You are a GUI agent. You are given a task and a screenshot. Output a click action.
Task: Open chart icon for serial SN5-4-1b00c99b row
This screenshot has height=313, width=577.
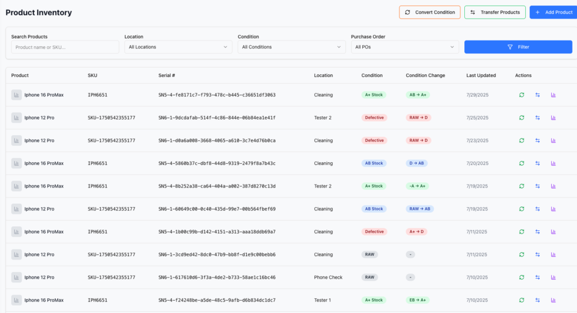pos(553,232)
